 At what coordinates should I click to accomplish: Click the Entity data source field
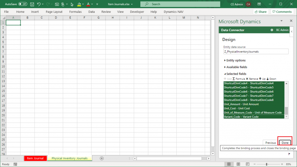[x=256, y=52]
